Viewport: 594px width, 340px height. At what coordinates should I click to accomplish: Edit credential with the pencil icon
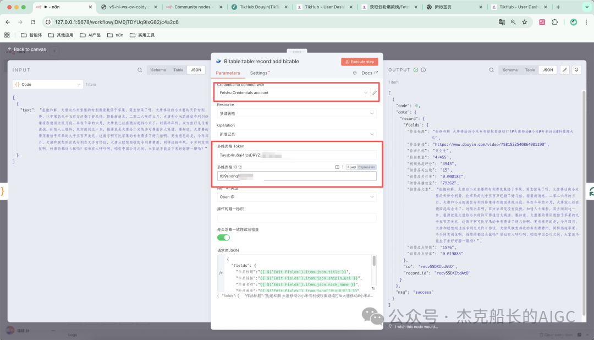point(375,92)
